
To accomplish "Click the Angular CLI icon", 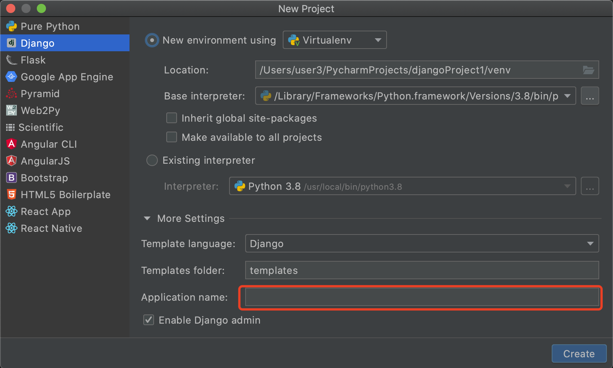I will pos(11,144).
